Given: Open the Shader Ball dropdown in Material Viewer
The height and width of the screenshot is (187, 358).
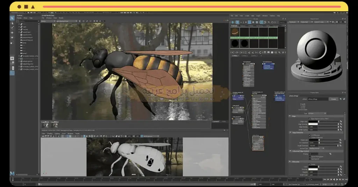Looking at the screenshot, I should 306,22.
